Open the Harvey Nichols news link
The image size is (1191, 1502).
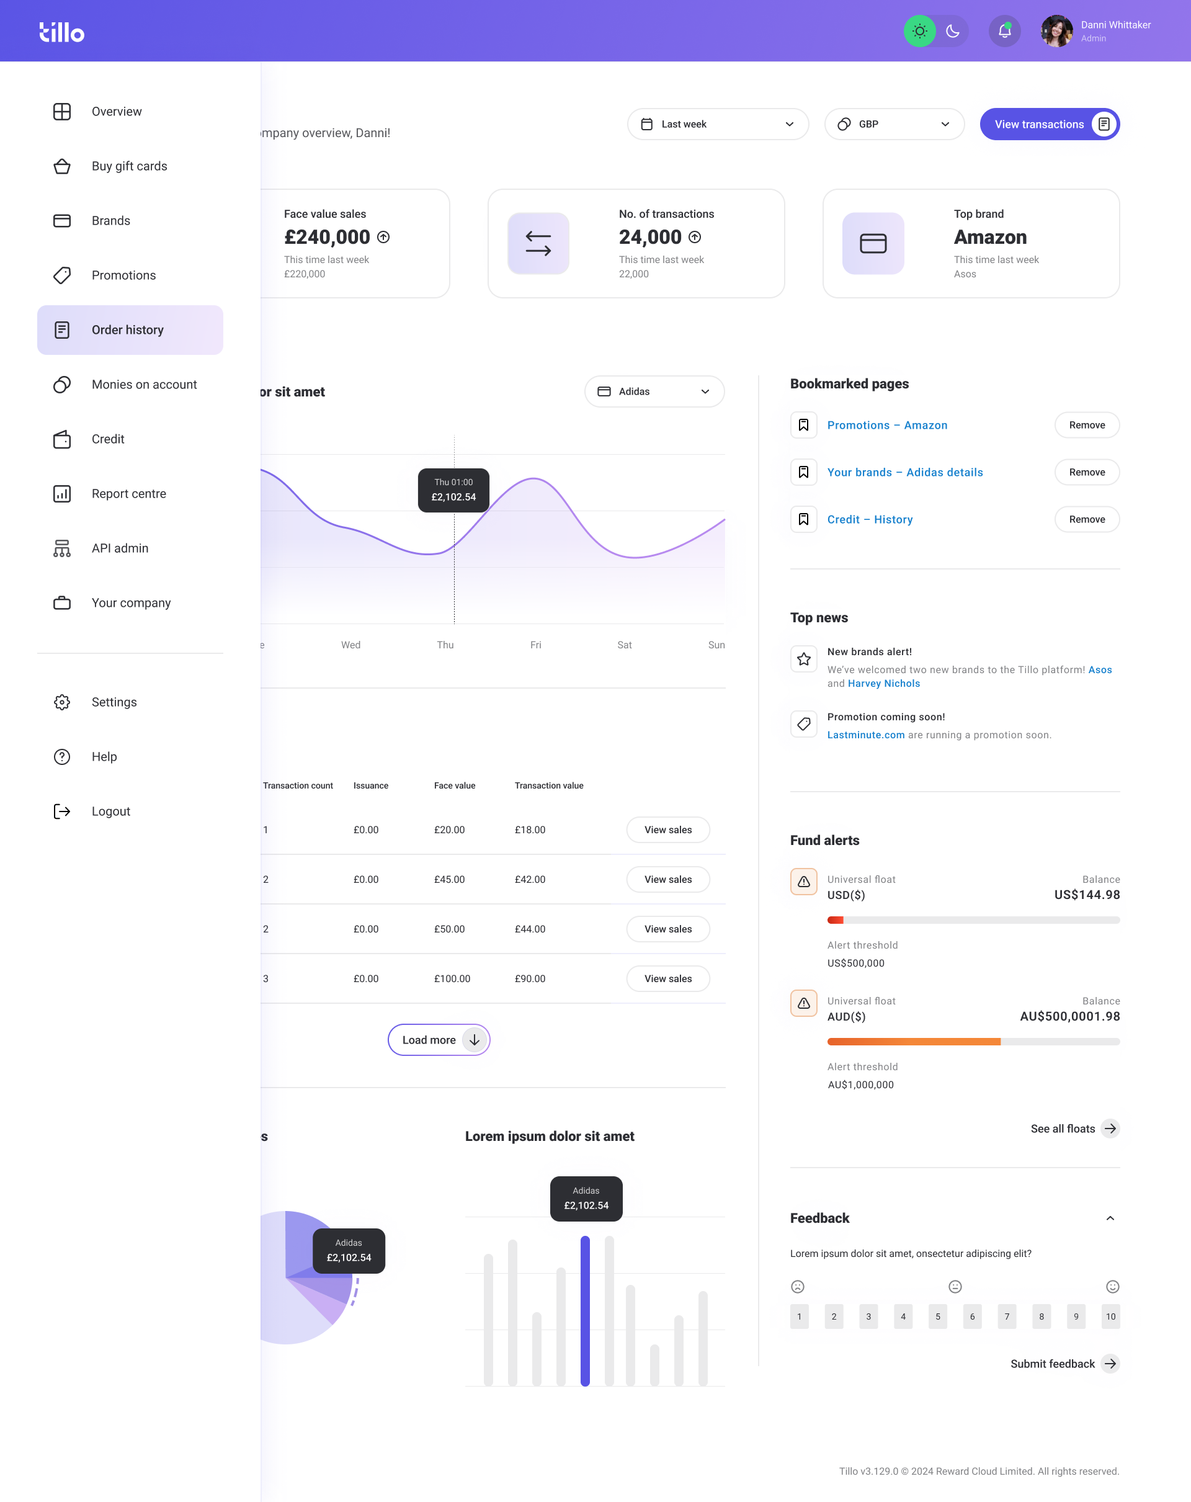(883, 684)
